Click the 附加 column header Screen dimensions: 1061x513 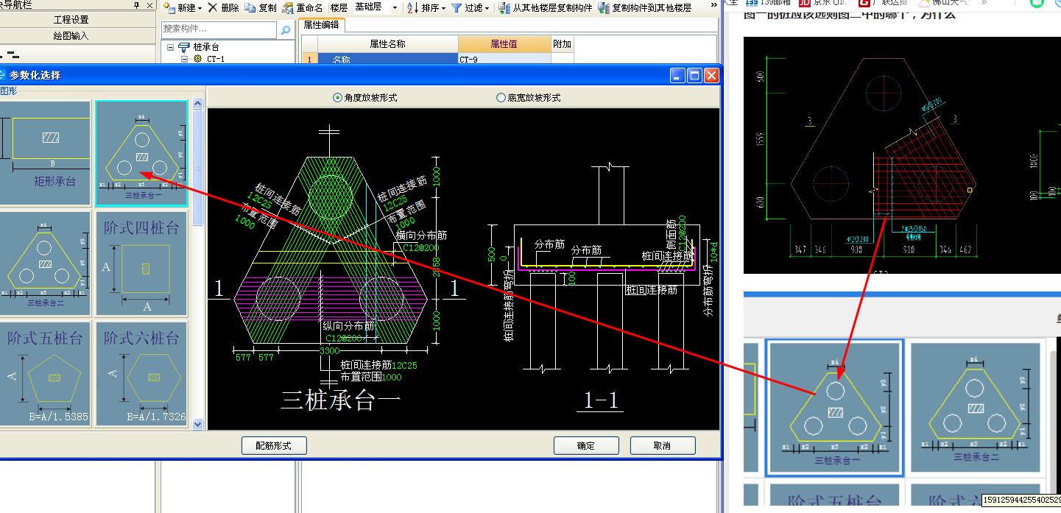click(x=563, y=44)
